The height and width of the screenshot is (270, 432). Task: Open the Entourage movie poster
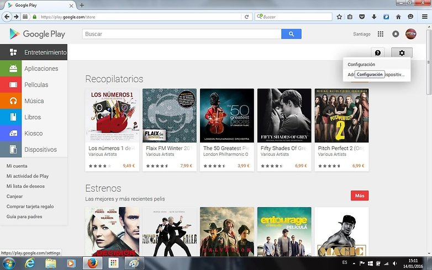[x=285, y=232]
